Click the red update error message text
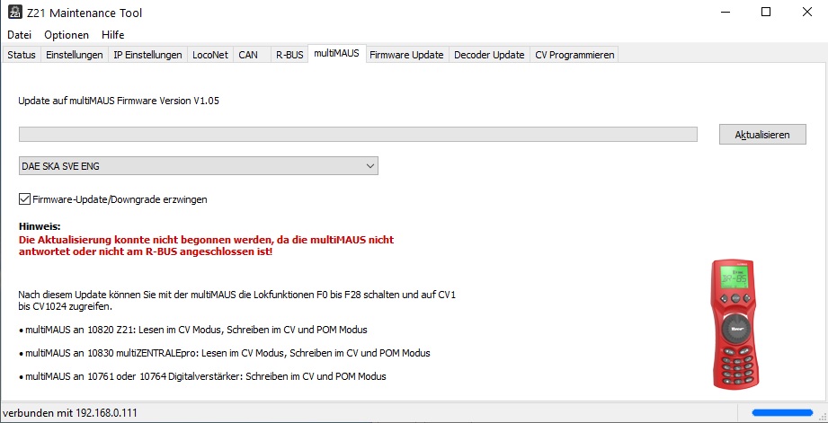 click(x=207, y=246)
